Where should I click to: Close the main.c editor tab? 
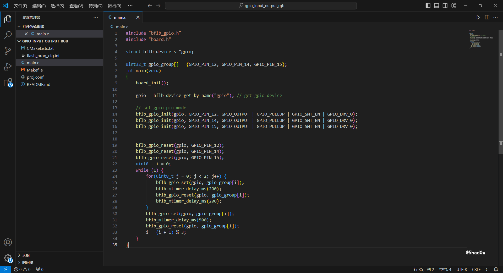pos(138,17)
